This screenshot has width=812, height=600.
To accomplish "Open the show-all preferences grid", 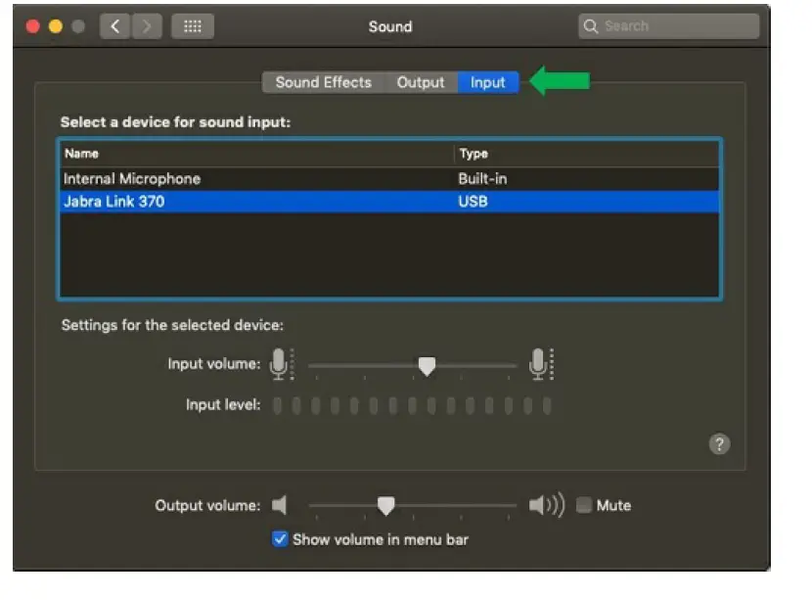I will coord(193,26).
